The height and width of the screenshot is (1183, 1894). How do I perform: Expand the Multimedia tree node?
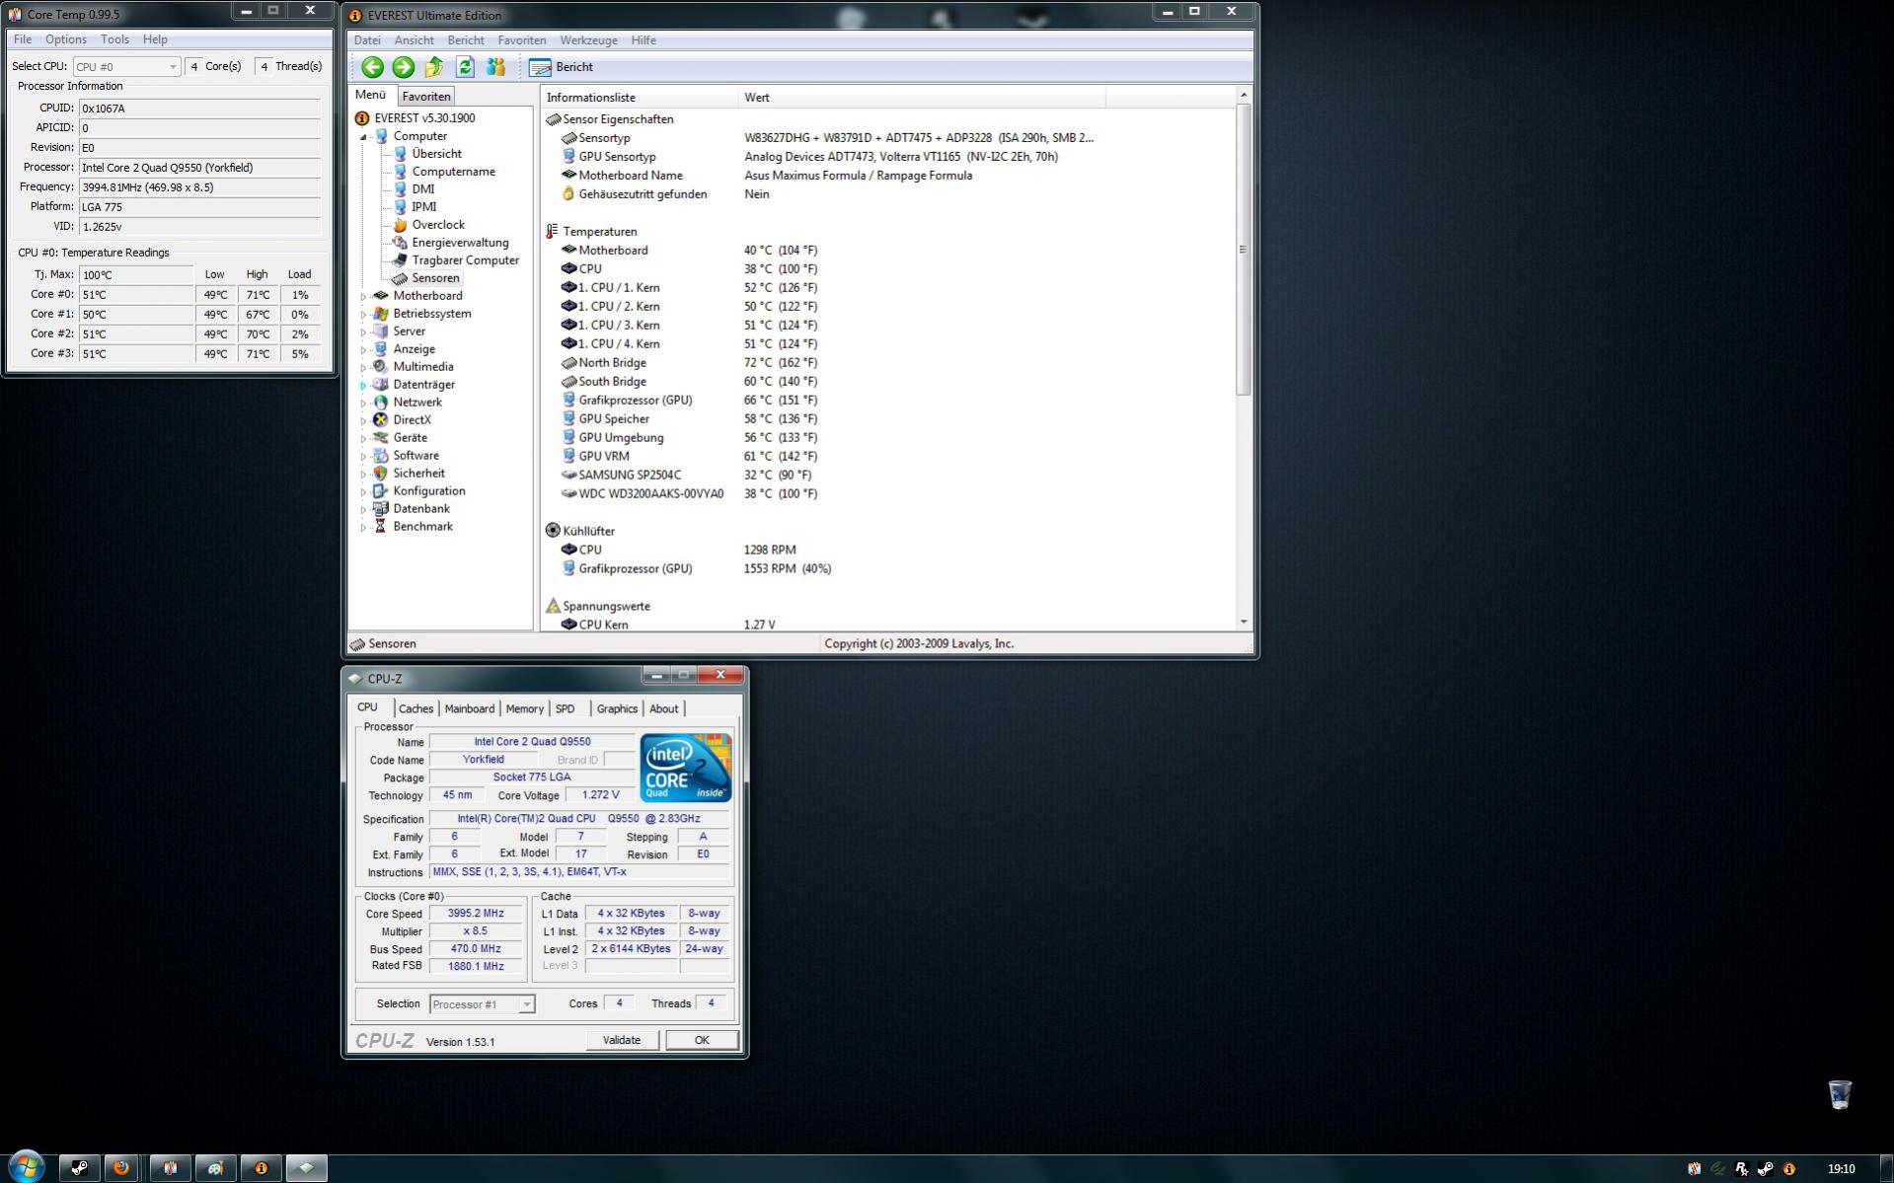363,367
